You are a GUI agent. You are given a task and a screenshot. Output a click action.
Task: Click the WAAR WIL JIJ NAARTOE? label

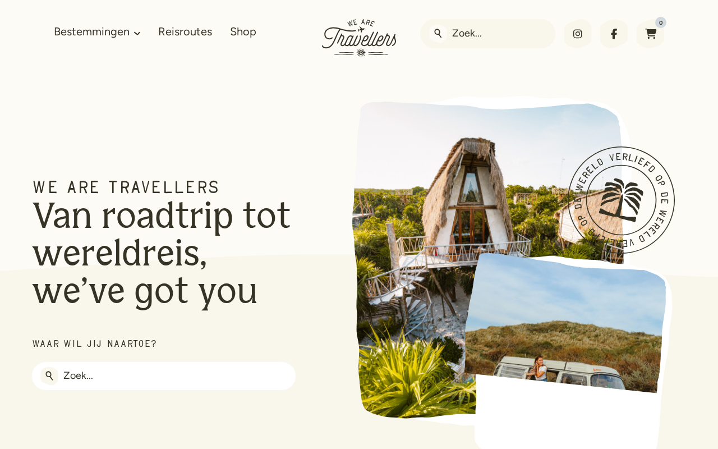point(95,343)
